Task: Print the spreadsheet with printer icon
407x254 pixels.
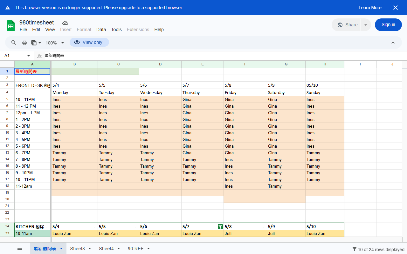Action: [24, 43]
